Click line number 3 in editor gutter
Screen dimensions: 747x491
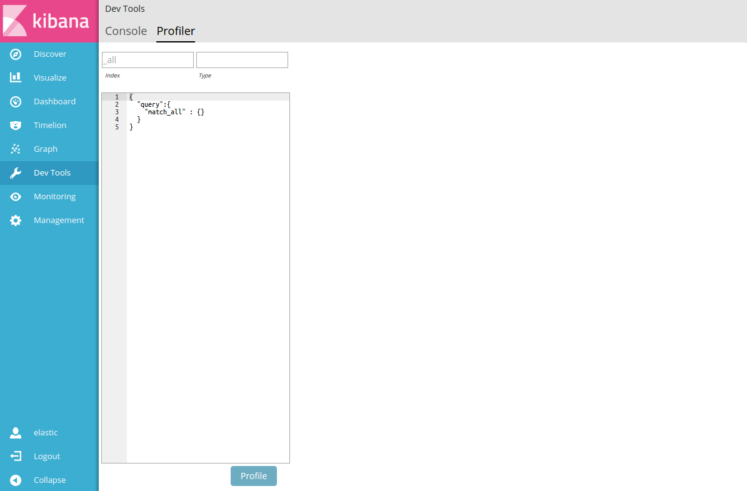point(116,111)
